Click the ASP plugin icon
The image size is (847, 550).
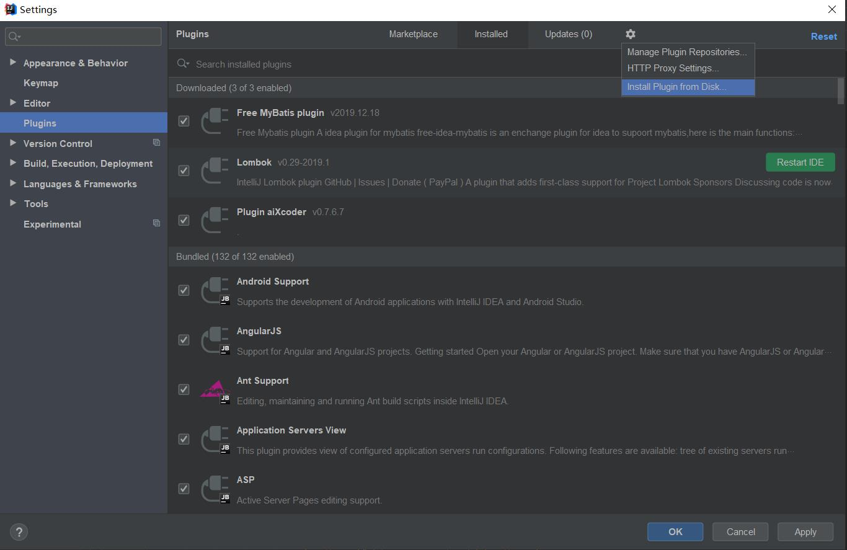point(215,489)
